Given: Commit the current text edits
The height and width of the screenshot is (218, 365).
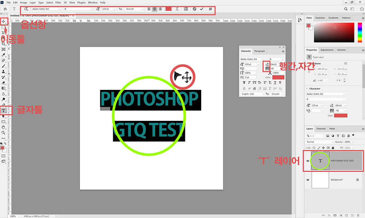Looking at the screenshot, I should click(x=201, y=9).
